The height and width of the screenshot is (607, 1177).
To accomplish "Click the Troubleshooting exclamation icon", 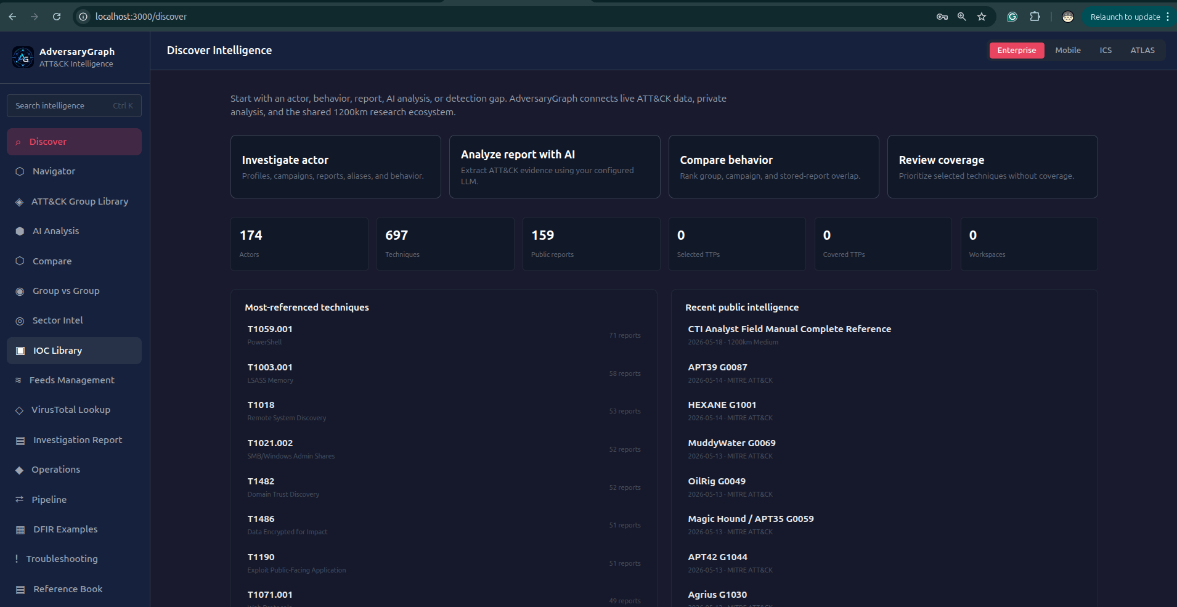I will tap(17, 558).
